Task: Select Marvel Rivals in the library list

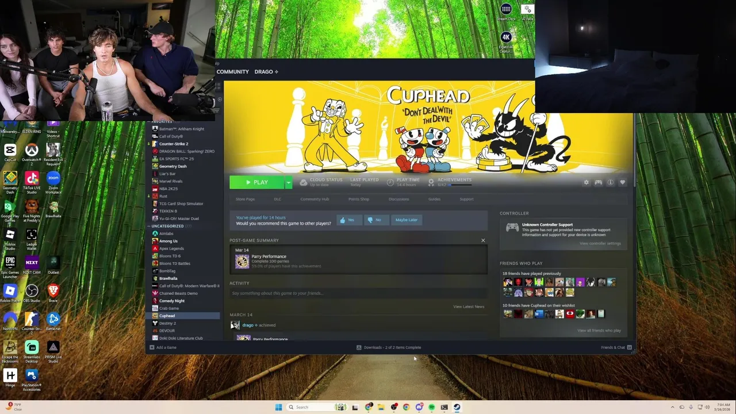Action: click(x=170, y=181)
